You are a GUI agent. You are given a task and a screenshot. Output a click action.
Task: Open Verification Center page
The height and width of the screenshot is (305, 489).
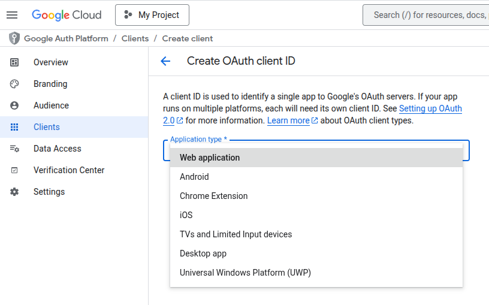pos(74,170)
